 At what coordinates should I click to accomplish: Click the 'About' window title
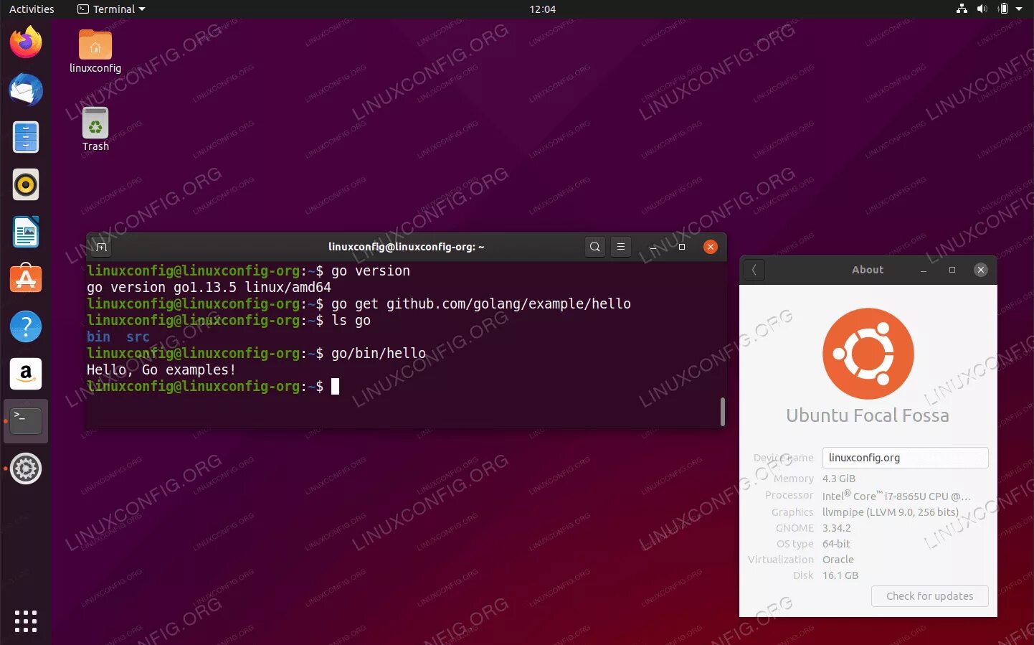tap(868, 270)
